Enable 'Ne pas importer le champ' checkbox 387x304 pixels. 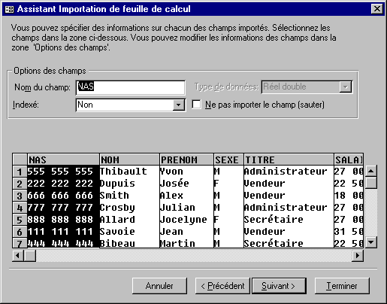coord(196,105)
